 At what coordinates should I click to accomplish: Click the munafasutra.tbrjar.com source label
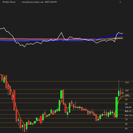click(33, 2)
